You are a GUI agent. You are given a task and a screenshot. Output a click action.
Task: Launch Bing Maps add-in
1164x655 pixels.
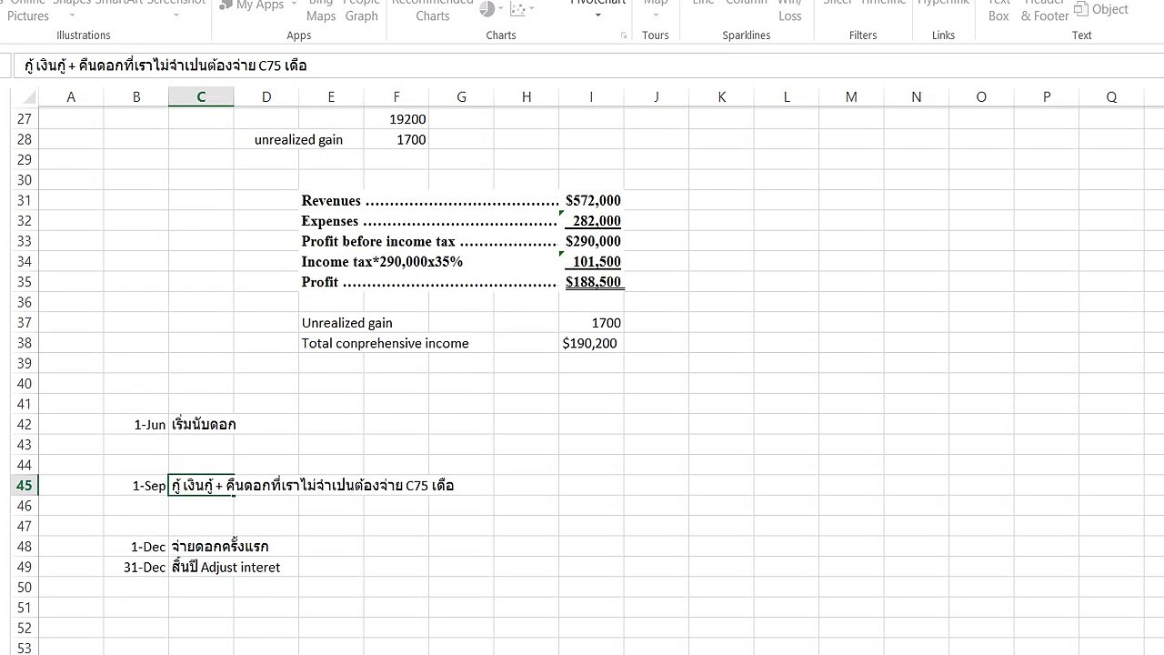[x=321, y=9]
